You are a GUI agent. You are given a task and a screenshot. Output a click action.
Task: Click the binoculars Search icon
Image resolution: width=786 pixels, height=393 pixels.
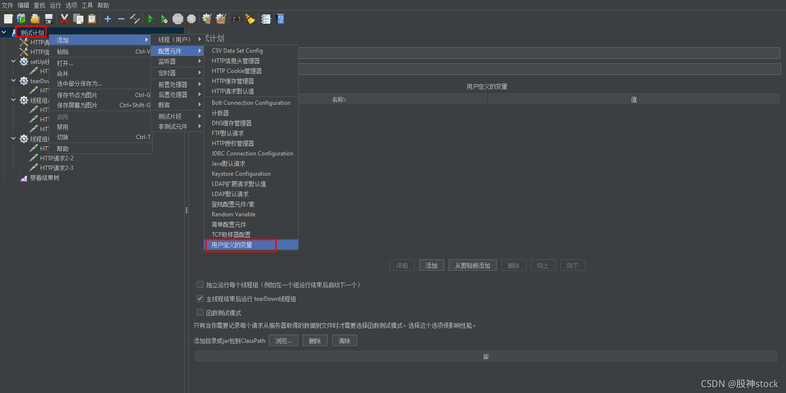click(237, 19)
